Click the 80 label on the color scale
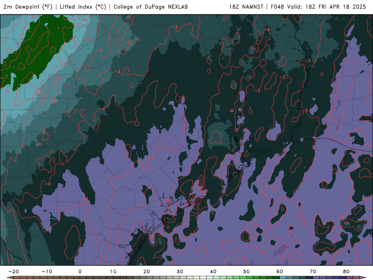Viewport: 373px width, 280px height. coord(346,272)
